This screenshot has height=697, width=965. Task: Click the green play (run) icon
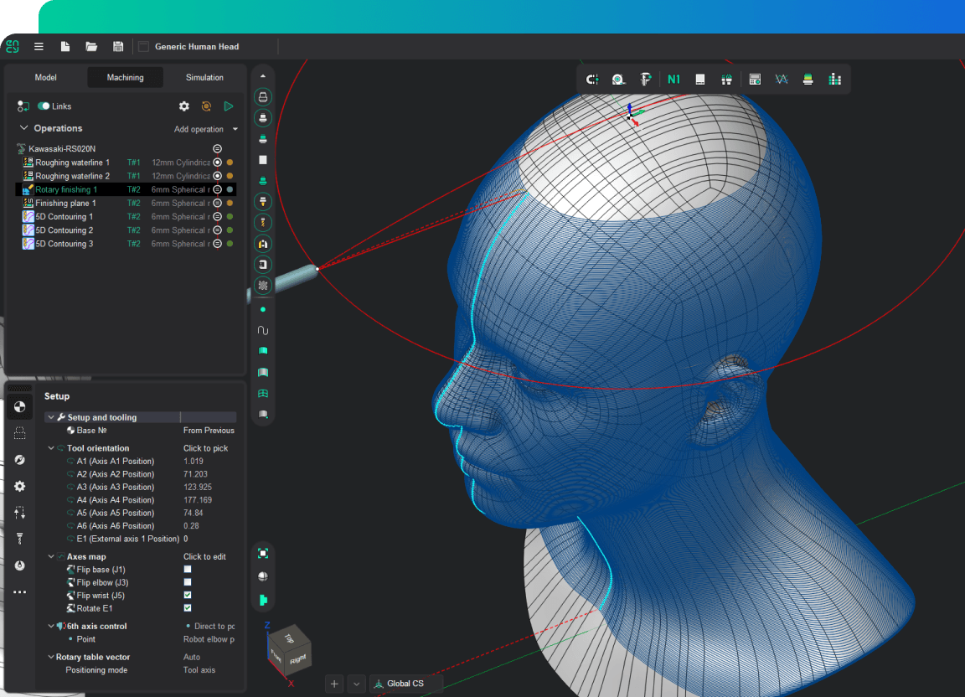point(229,106)
